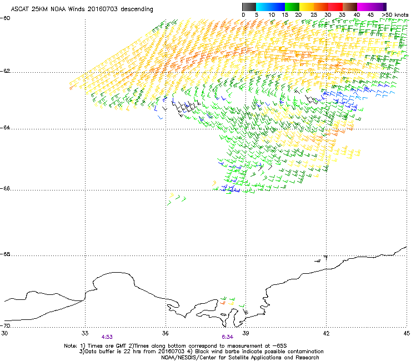The image size is (411, 361).
Task: Click the cyan-blue 5-15 knots color segment
Action: coord(270,7)
